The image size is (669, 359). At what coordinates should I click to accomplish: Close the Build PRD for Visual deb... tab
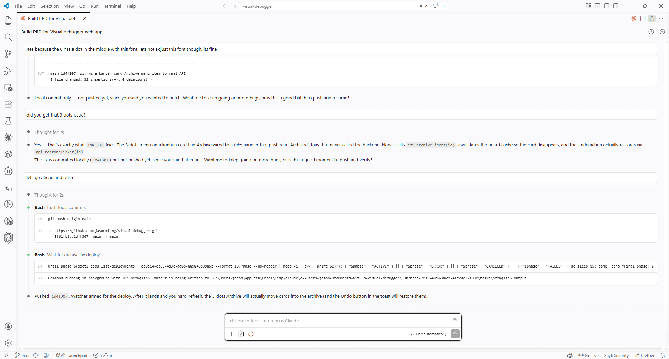tap(85, 18)
